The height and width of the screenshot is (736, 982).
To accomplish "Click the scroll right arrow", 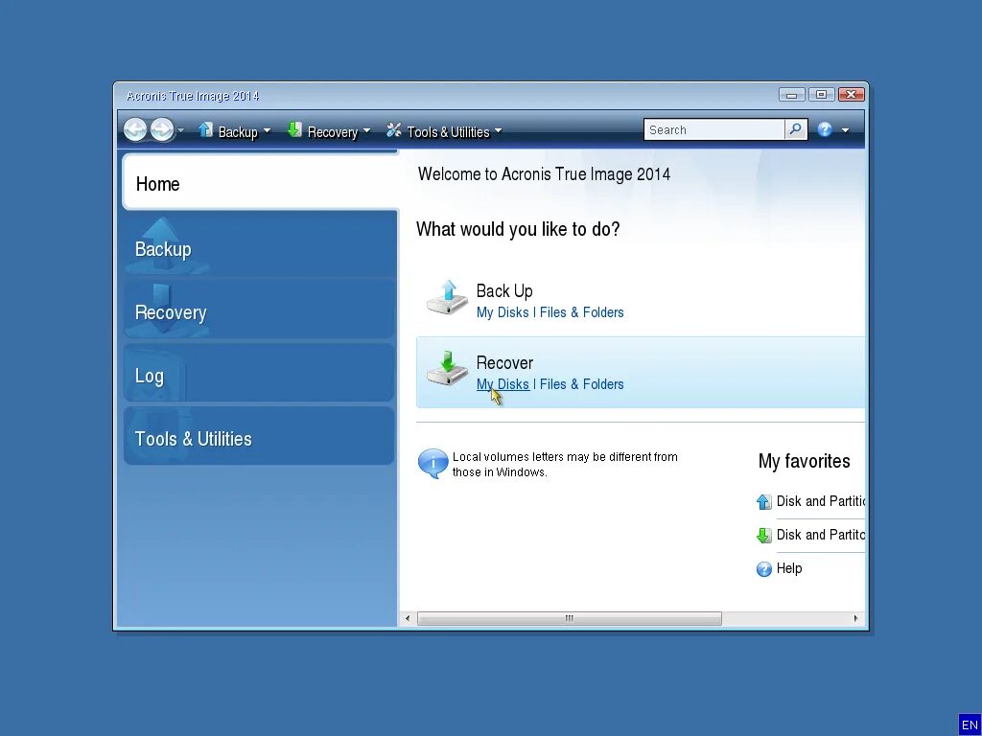I will click(x=855, y=618).
